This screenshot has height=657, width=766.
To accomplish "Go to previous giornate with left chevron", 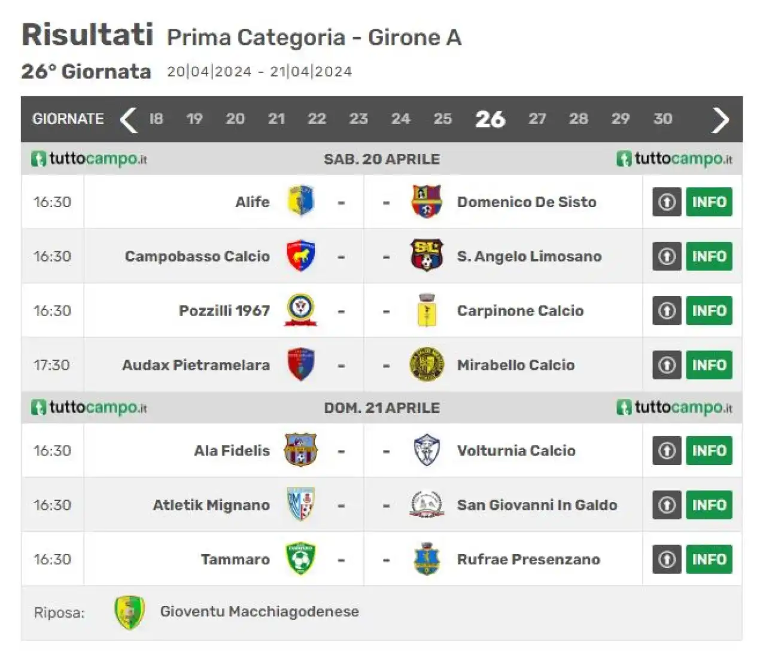I will 128,119.
